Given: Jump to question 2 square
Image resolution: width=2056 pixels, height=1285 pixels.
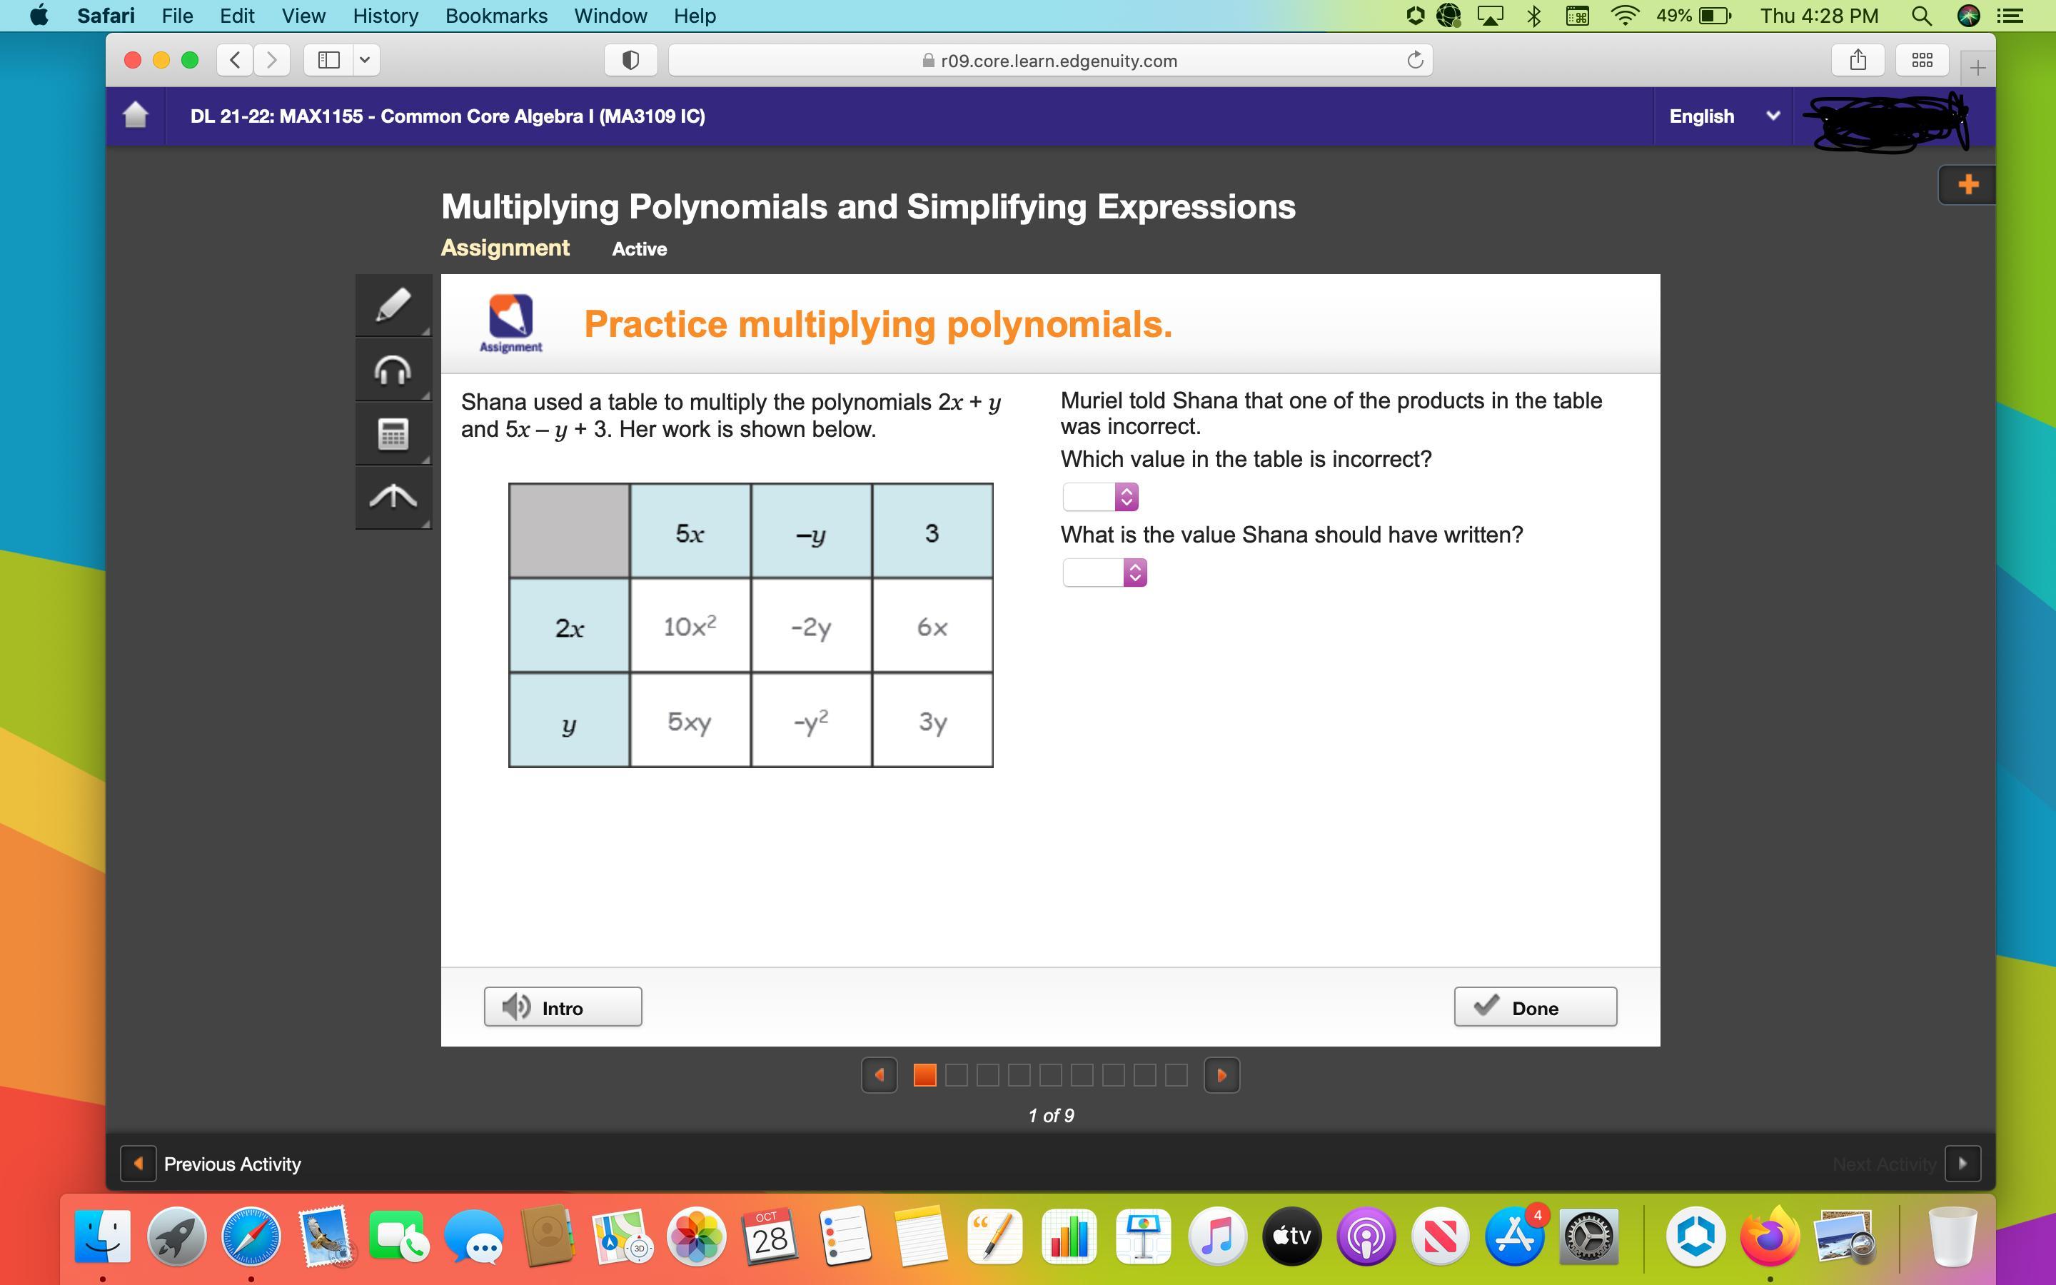Looking at the screenshot, I should click(956, 1075).
